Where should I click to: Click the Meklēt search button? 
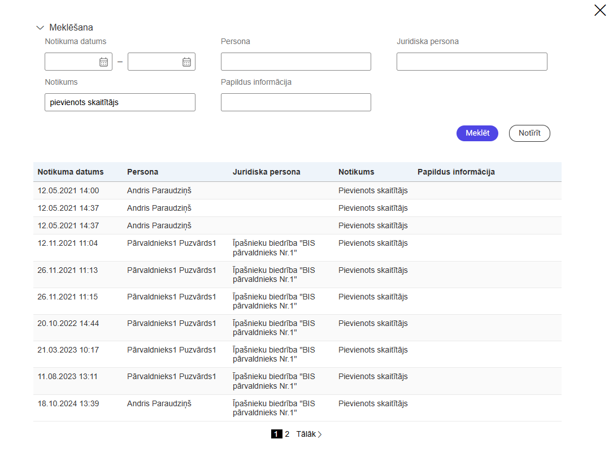point(477,133)
